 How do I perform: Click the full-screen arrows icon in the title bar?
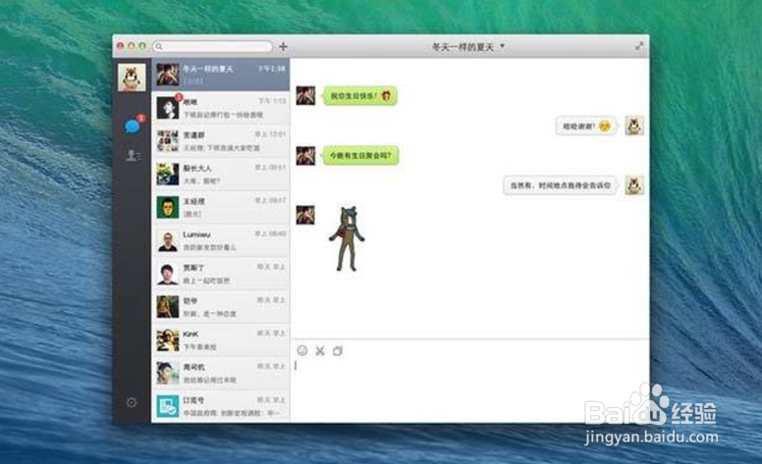click(639, 46)
